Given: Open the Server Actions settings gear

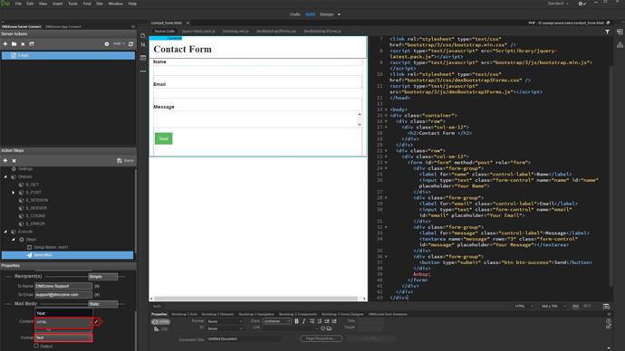Looking at the screenshot, I should coord(107,43).
